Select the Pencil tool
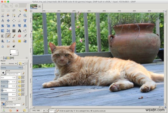This screenshot has height=113, width=168. point(8,36)
